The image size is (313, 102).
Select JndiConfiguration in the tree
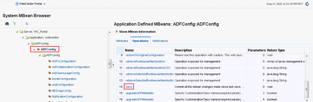[x=63, y=85]
